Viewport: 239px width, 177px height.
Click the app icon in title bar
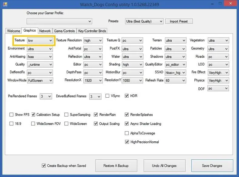click(x=5, y=4)
